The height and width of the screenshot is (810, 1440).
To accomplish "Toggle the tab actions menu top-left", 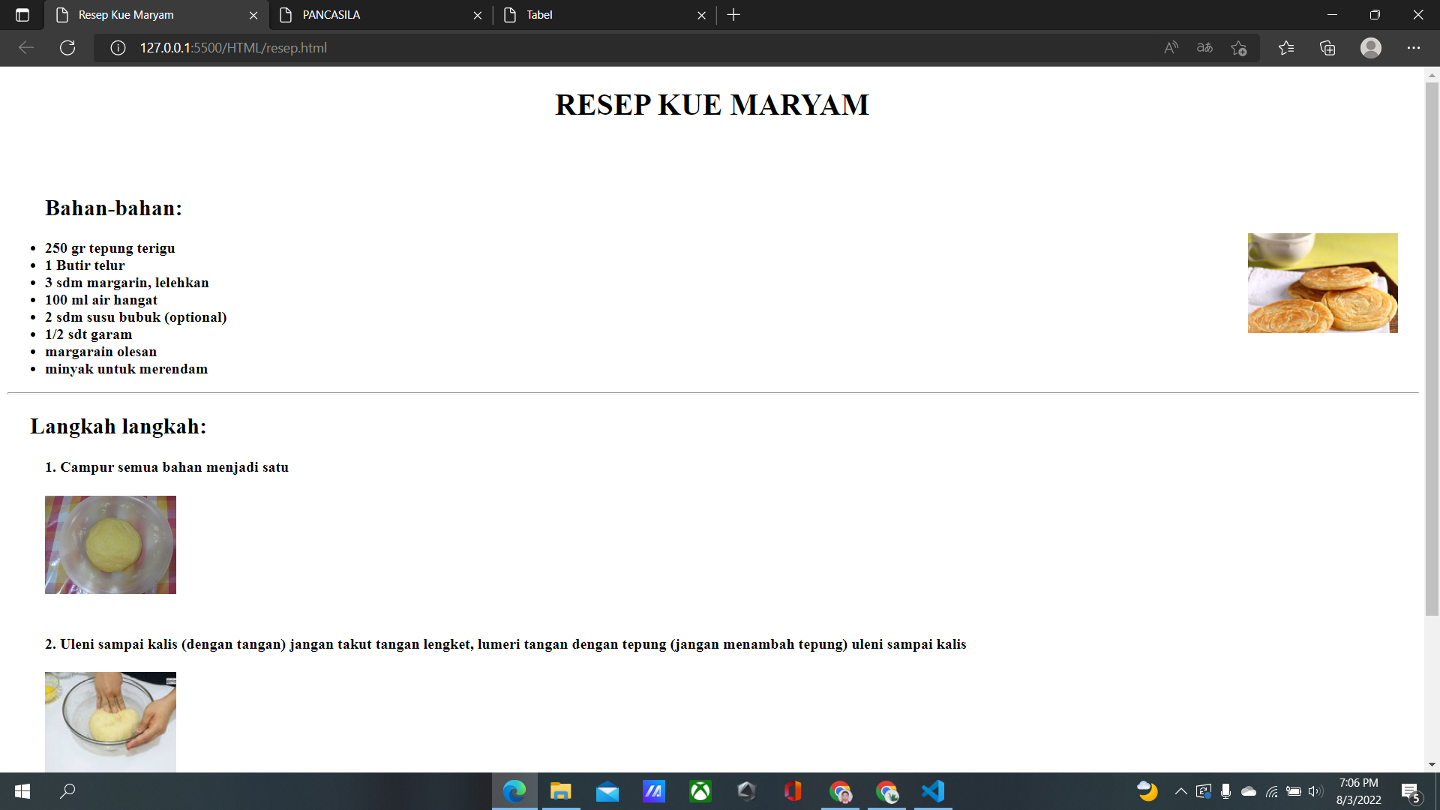I will 22,14.
